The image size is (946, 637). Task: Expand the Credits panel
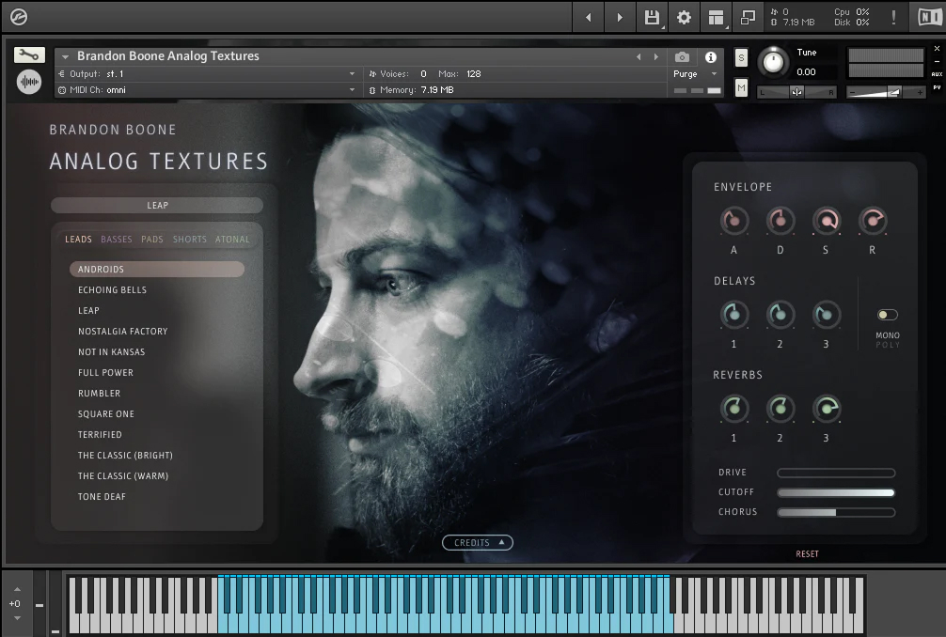coord(477,542)
